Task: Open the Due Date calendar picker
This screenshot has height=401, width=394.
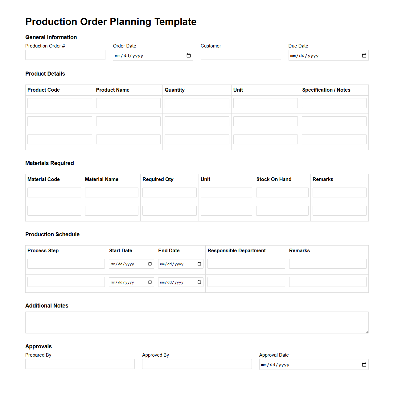Action: click(x=364, y=56)
